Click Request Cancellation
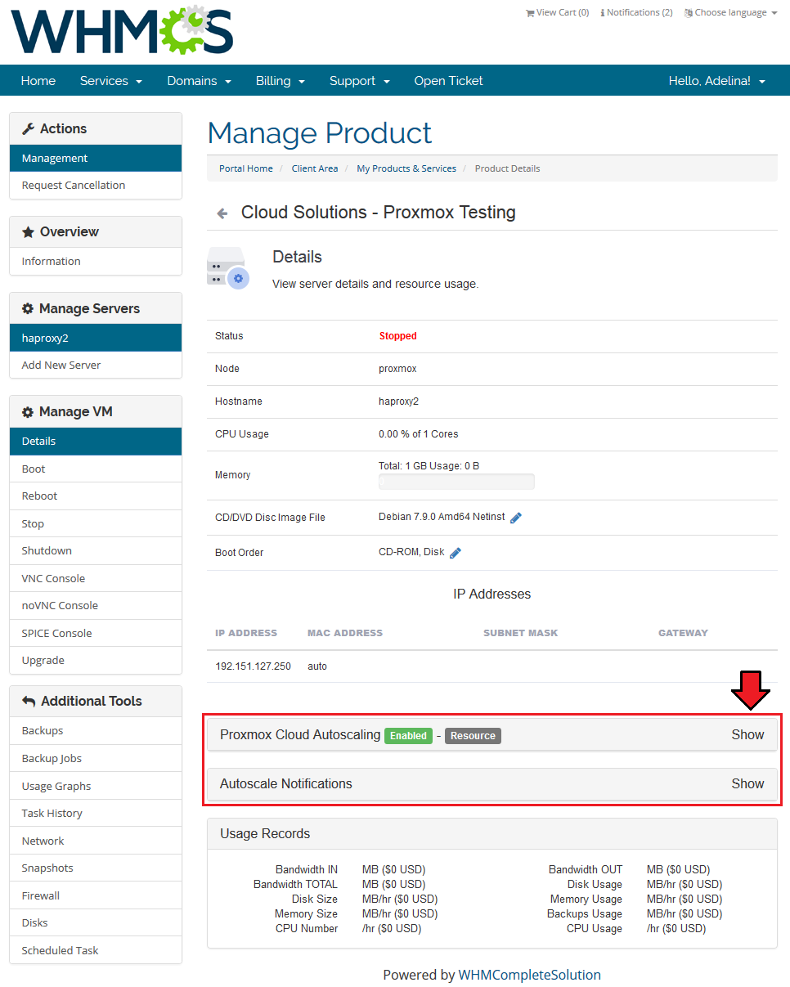Viewport: 790px width, 987px height. [x=96, y=186]
